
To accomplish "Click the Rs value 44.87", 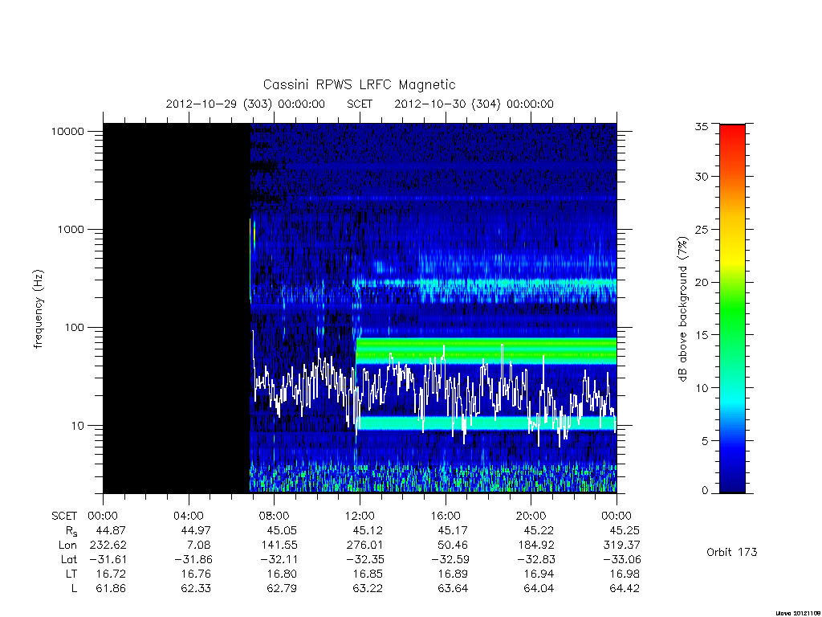I will pos(111,531).
